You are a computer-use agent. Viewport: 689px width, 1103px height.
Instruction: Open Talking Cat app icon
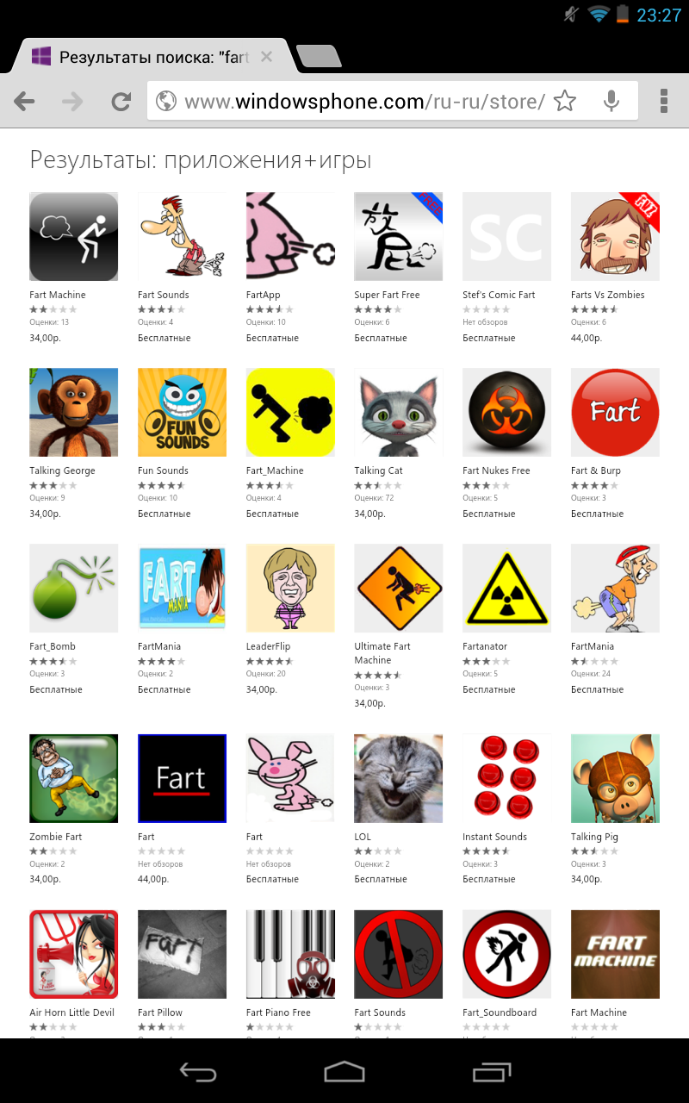(x=399, y=412)
